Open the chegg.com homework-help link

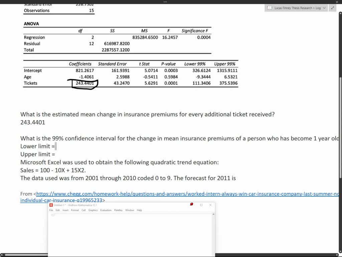(x=188, y=194)
